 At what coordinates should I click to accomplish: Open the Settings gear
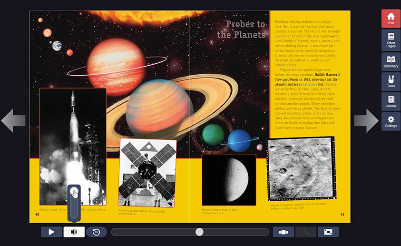pos(391,122)
